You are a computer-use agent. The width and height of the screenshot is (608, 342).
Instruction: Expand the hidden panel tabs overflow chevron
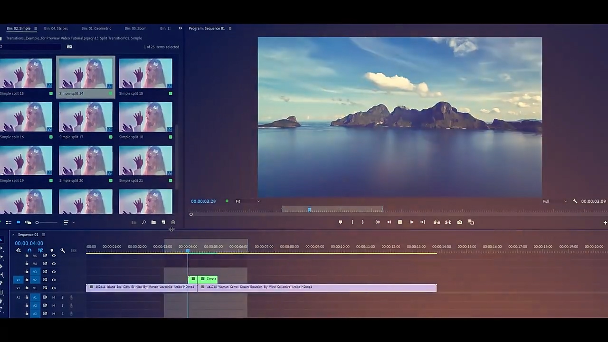coord(180,28)
